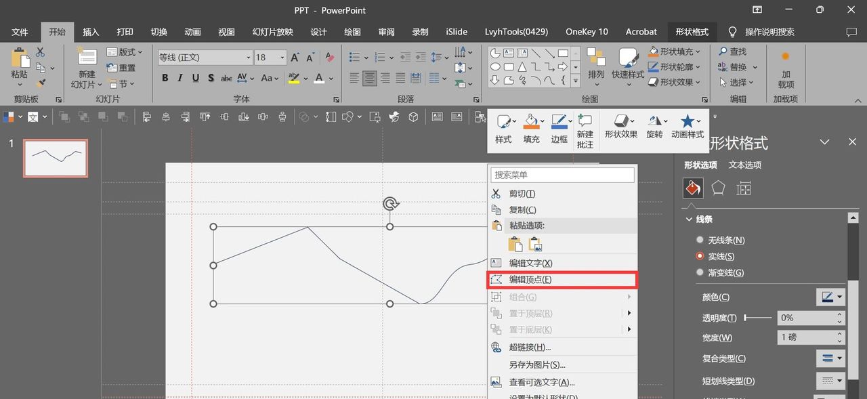Click 另存为图片 in the context menu
Screen dimensions: 867x399
point(537,364)
